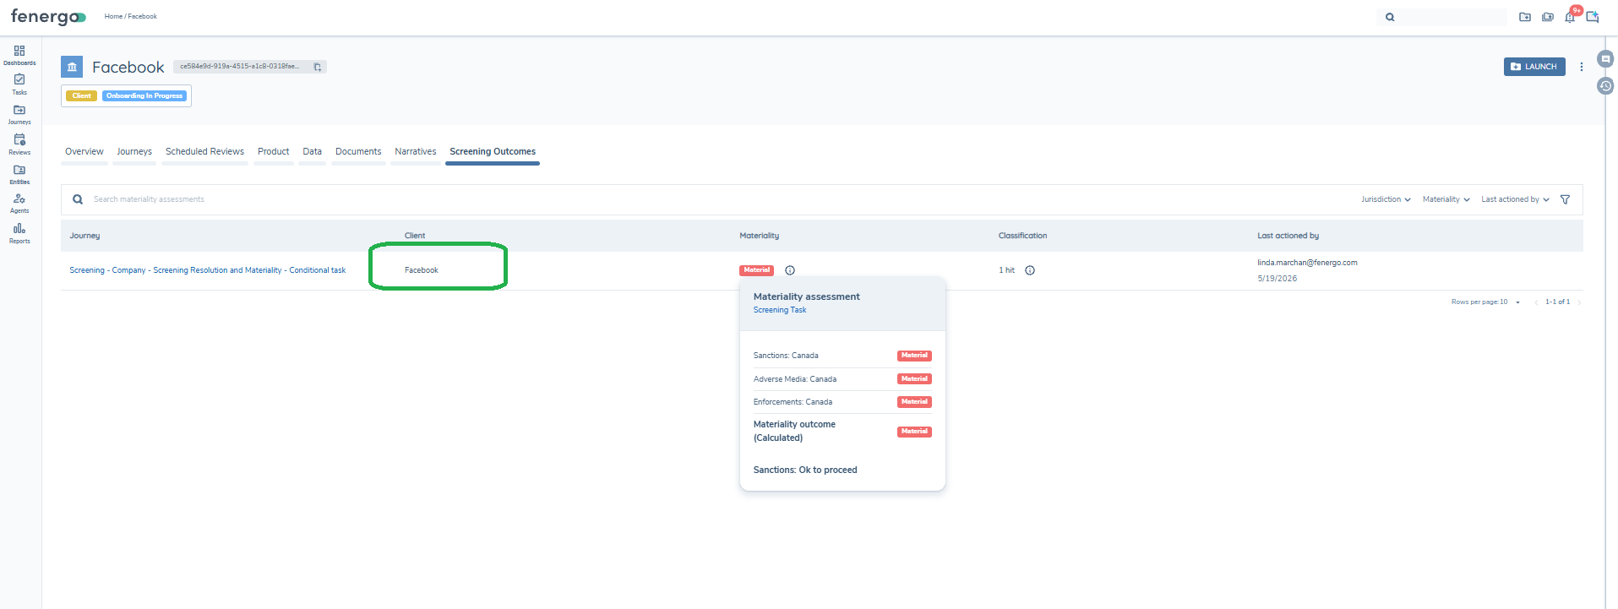Open the comments bubble on right edge
This screenshot has width=1618, height=609.
click(1605, 59)
